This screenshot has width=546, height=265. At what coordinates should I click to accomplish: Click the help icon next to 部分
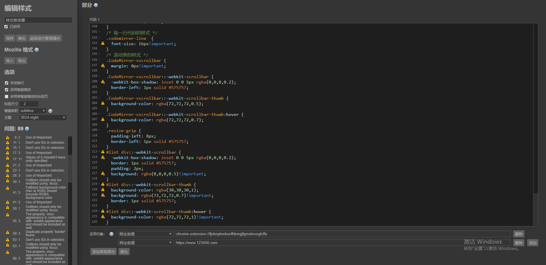(x=96, y=5)
